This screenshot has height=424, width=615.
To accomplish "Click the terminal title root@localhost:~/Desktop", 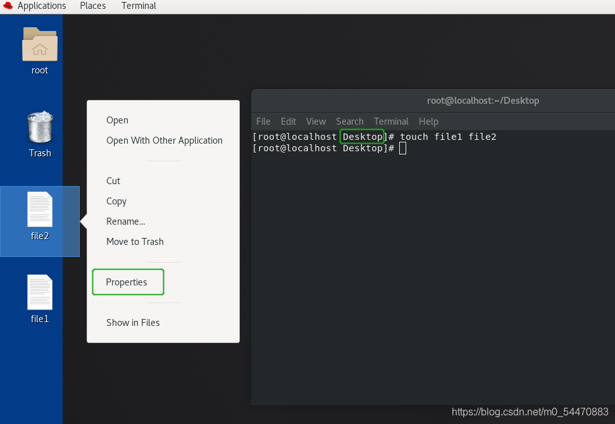I will click(483, 101).
